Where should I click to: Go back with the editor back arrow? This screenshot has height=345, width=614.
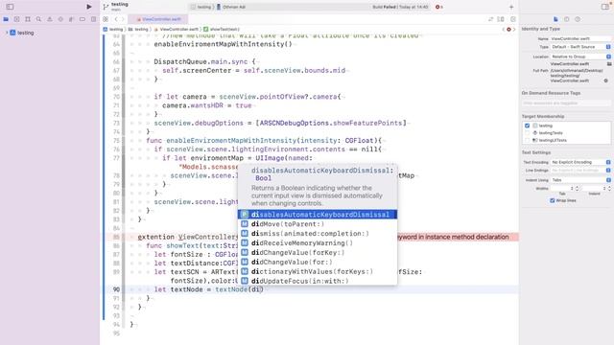(x=116, y=19)
